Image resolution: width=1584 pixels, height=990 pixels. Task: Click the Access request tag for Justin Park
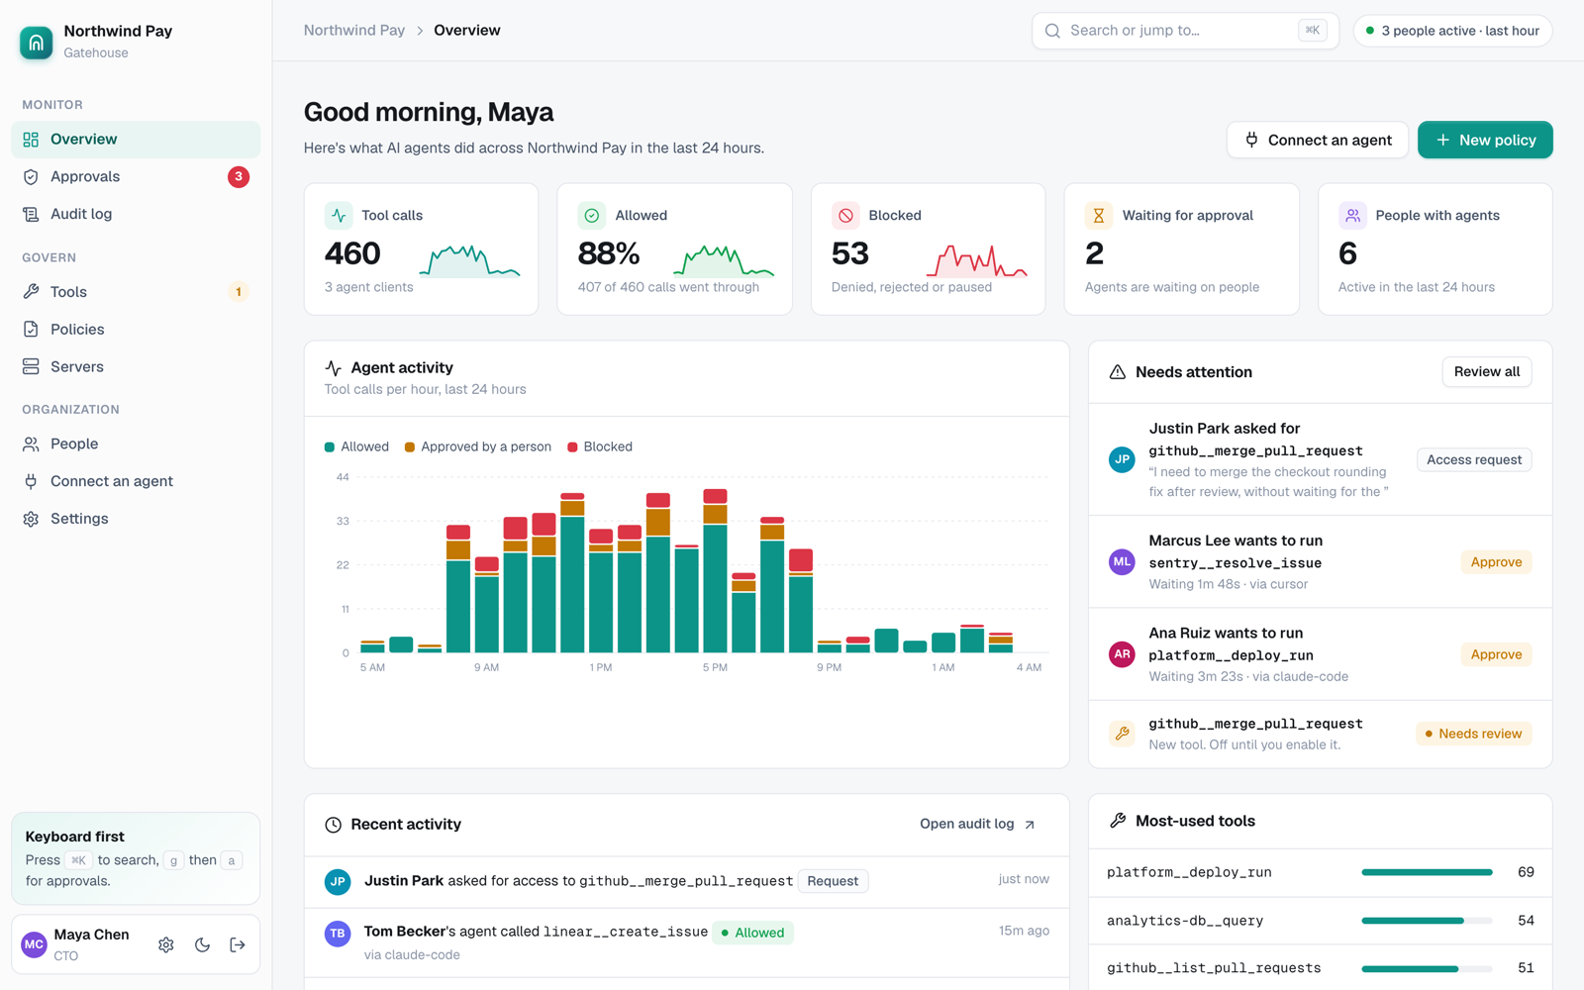click(x=1474, y=459)
